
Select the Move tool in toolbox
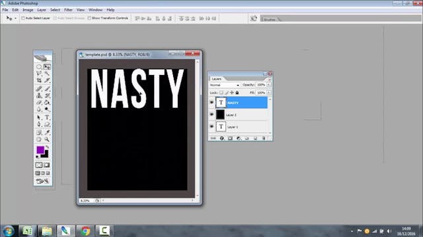pyautogui.click(x=47, y=66)
